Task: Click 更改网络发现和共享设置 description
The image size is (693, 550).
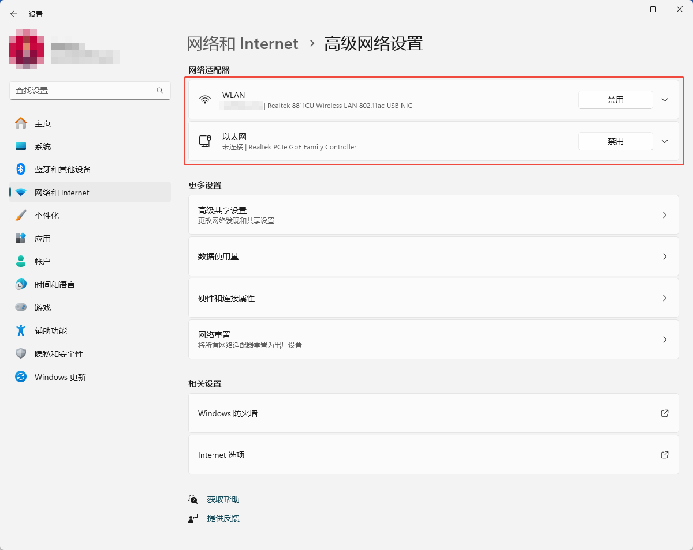Action: point(236,221)
